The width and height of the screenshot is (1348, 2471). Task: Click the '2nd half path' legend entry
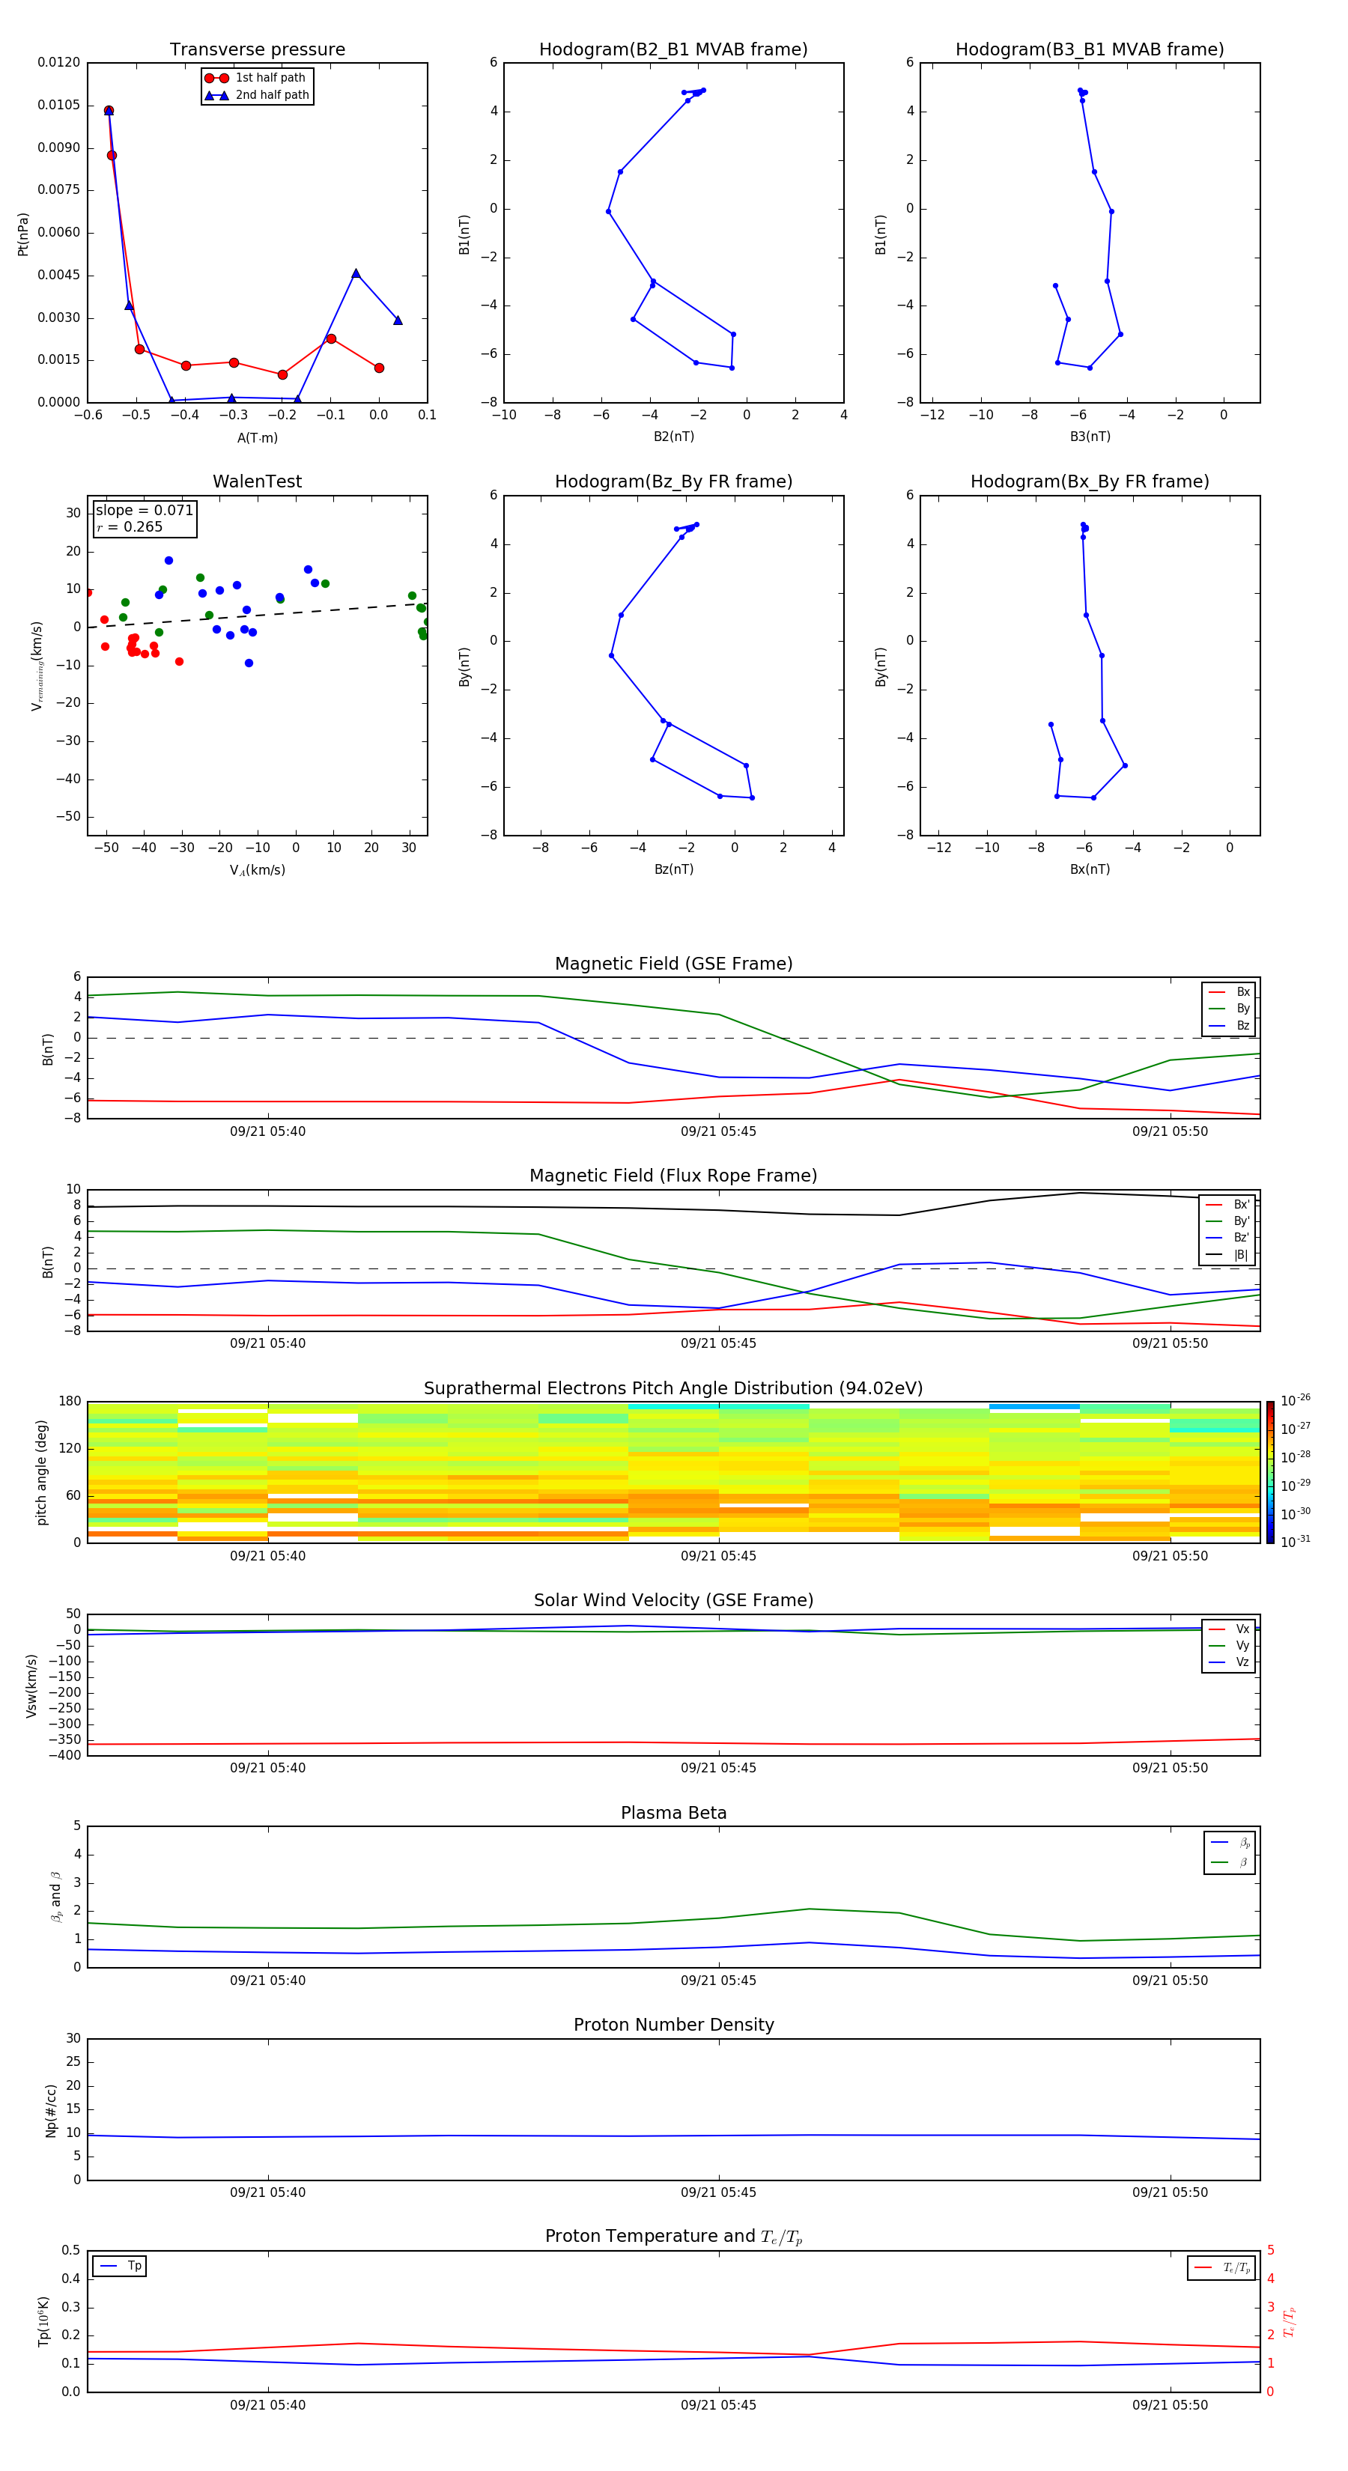click(x=257, y=95)
